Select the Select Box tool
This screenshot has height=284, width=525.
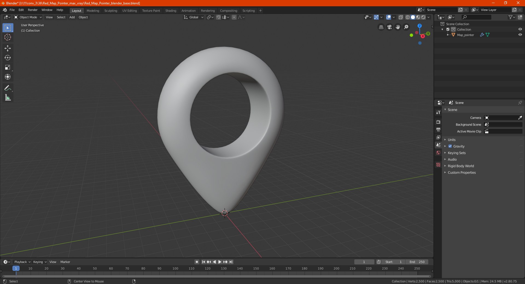pyautogui.click(x=8, y=28)
